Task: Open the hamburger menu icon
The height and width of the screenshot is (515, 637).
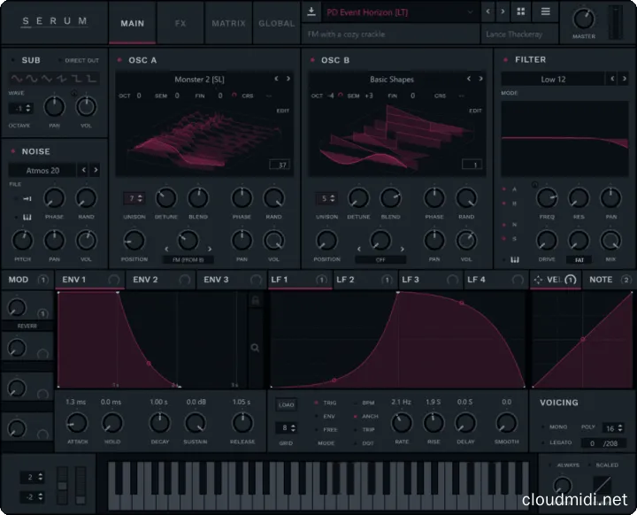Action: pos(545,12)
